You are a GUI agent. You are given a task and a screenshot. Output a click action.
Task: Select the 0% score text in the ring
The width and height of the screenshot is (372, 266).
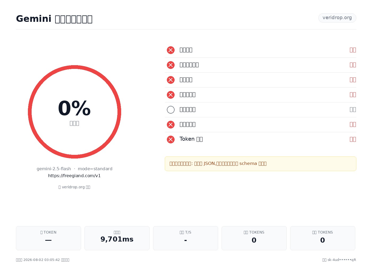[x=74, y=108]
